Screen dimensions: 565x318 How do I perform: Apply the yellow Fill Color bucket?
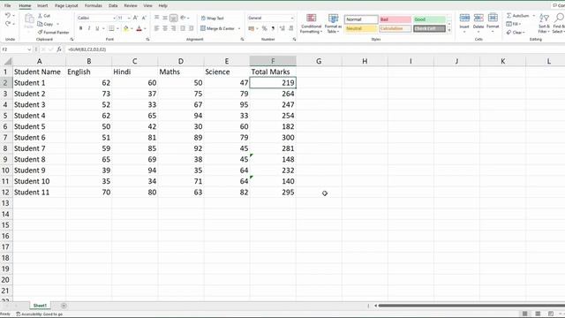point(125,28)
